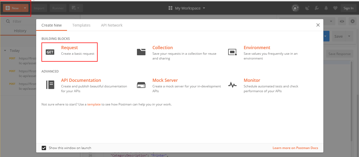Open the Monitor title link
The width and height of the screenshot is (359, 157).
[x=252, y=80]
